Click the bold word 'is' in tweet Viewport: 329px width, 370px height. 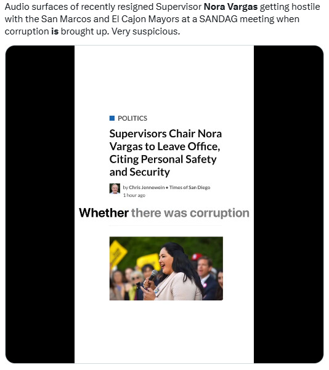click(55, 31)
